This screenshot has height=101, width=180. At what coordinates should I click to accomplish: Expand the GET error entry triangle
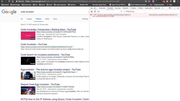pyautogui.click(x=93, y=15)
